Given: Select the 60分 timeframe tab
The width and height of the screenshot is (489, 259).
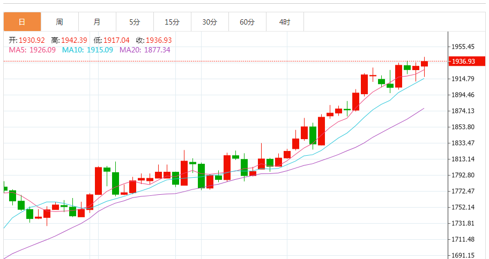Looking at the screenshot, I should pos(247,22).
